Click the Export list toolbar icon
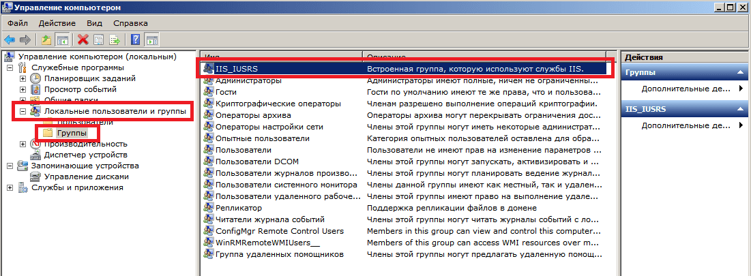The width and height of the screenshot is (751, 276). pos(115,40)
